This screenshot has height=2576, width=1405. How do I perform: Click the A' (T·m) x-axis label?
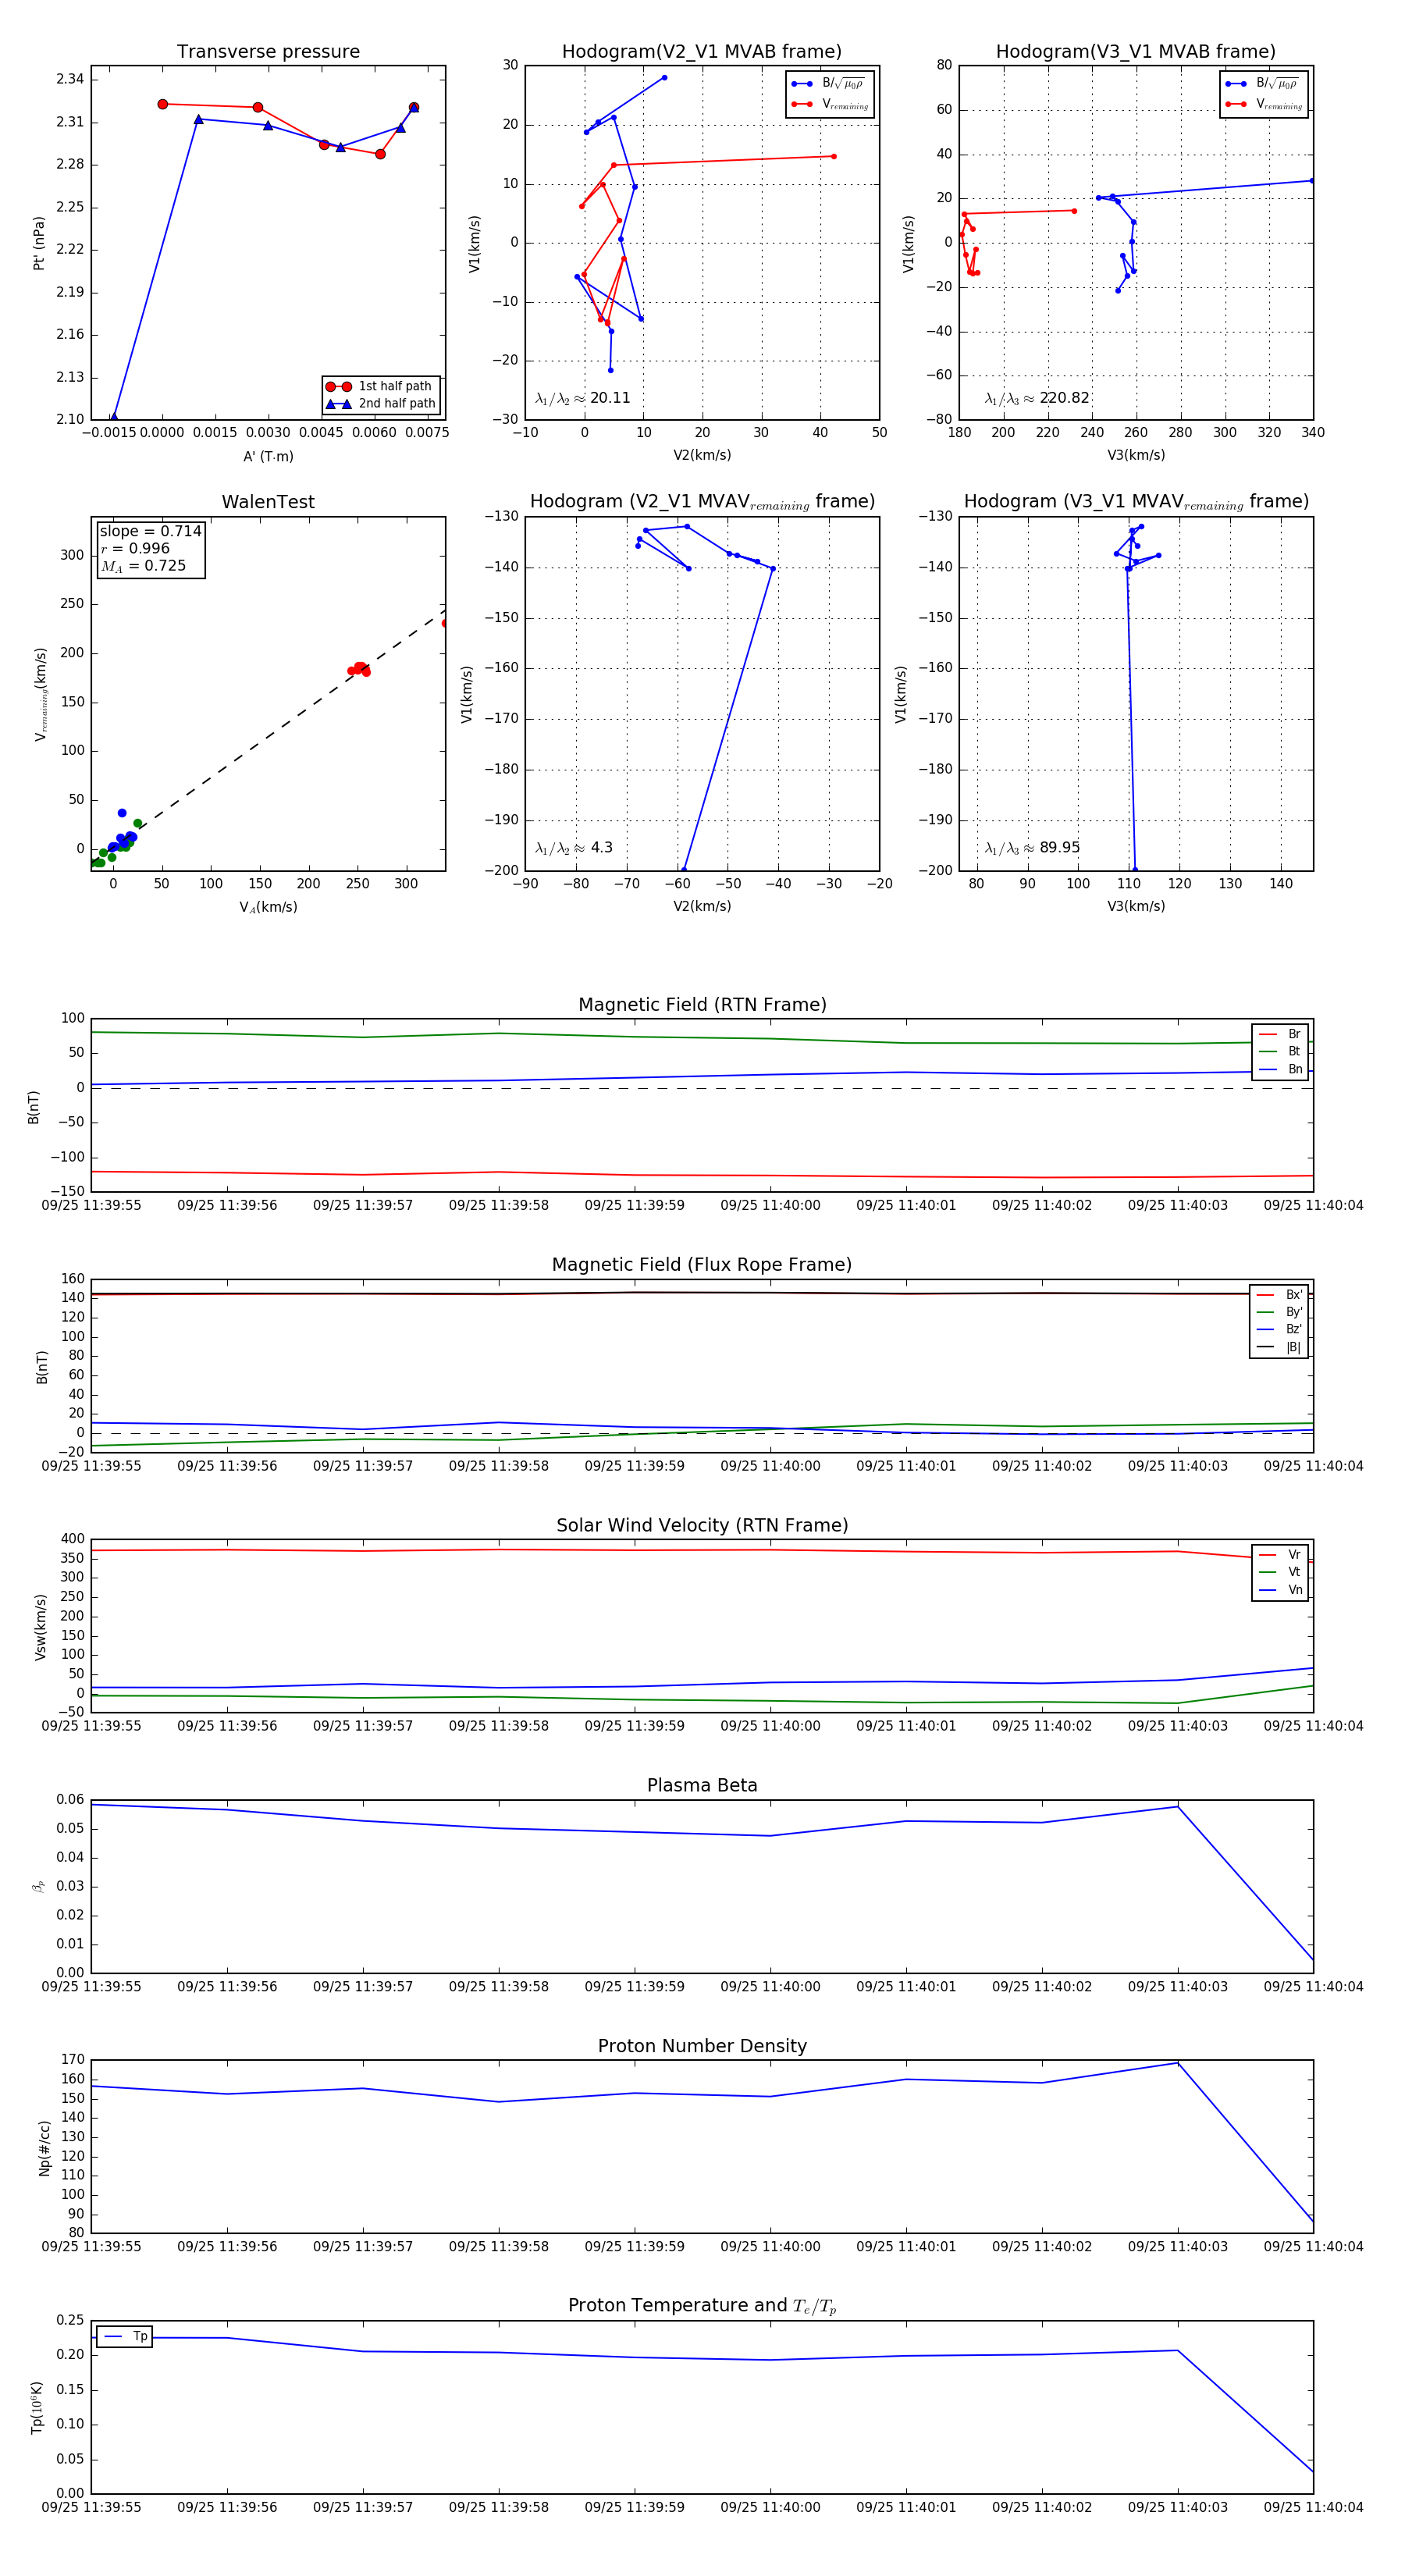click(x=268, y=457)
